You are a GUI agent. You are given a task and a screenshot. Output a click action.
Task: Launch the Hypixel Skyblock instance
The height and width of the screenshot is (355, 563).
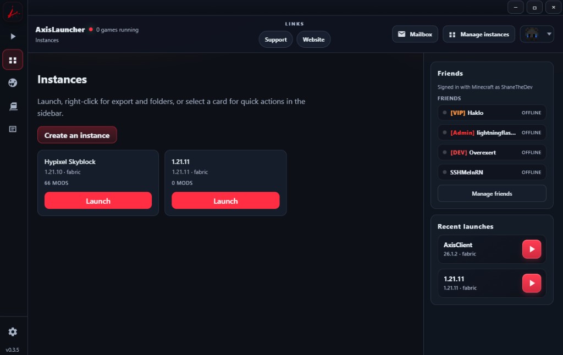point(98,201)
